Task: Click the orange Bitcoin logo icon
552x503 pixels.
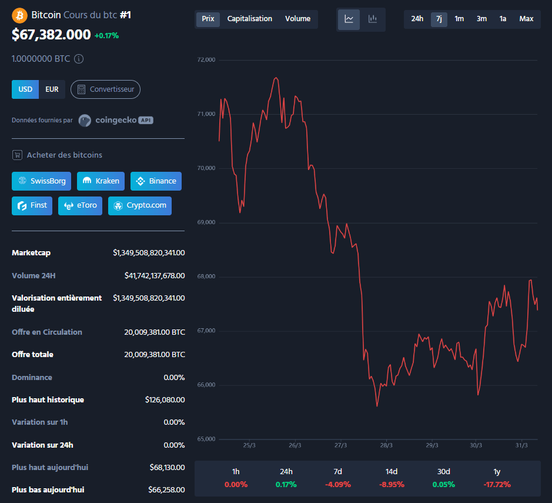Action: tap(19, 15)
